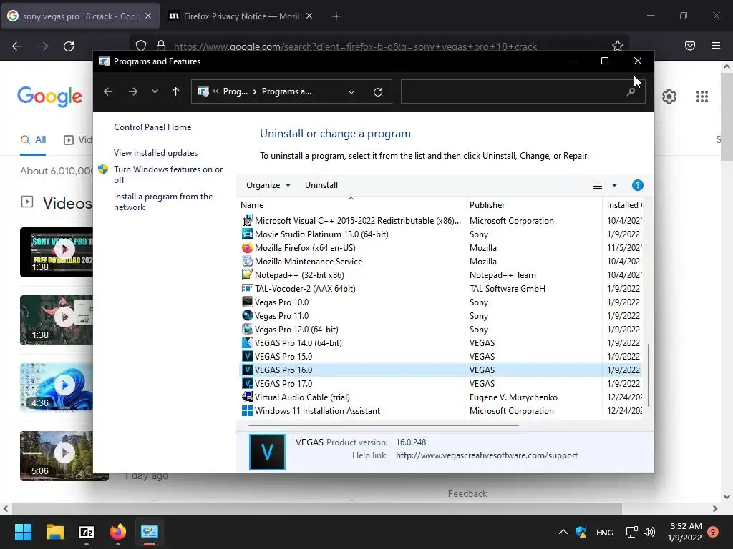Open Turn Windows features on or off
Screen dimensions: 733x549
click(x=168, y=174)
